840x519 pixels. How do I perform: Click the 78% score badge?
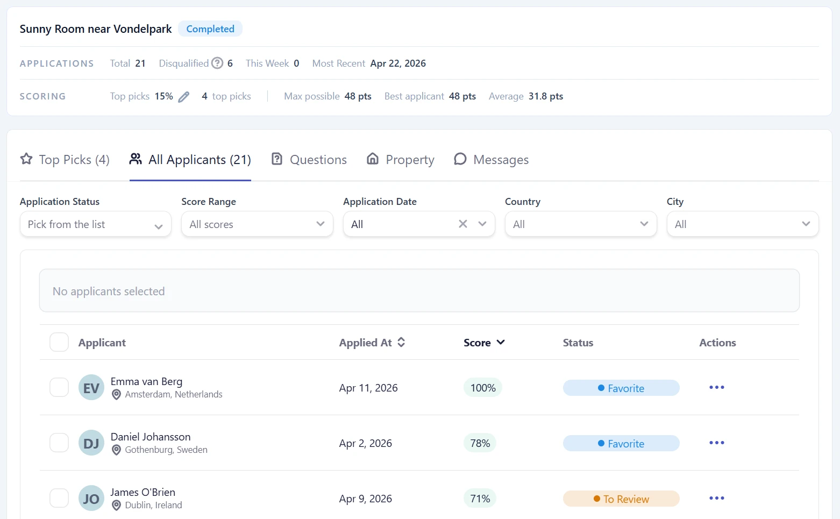480,443
